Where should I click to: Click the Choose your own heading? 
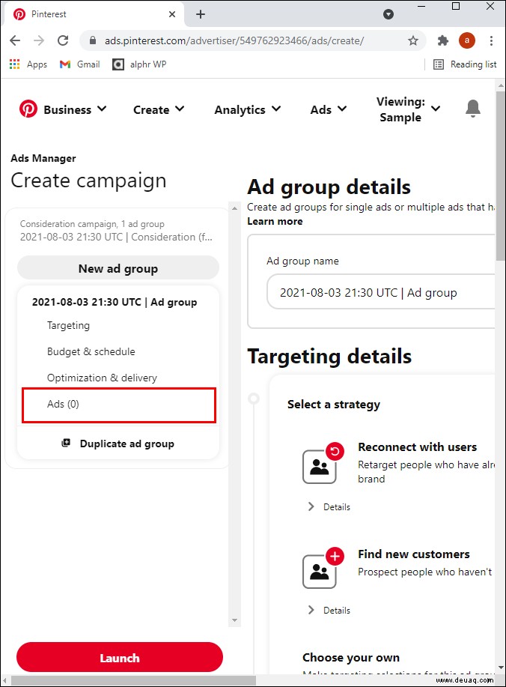[x=350, y=657]
